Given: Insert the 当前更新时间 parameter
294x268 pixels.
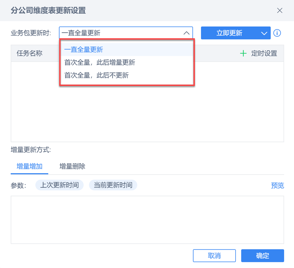Looking at the screenshot, I should tap(113, 185).
